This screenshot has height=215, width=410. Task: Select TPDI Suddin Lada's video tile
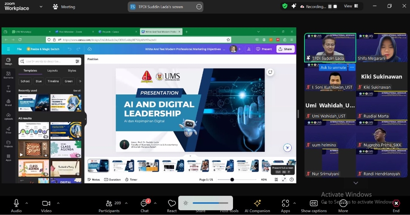coord(330,48)
